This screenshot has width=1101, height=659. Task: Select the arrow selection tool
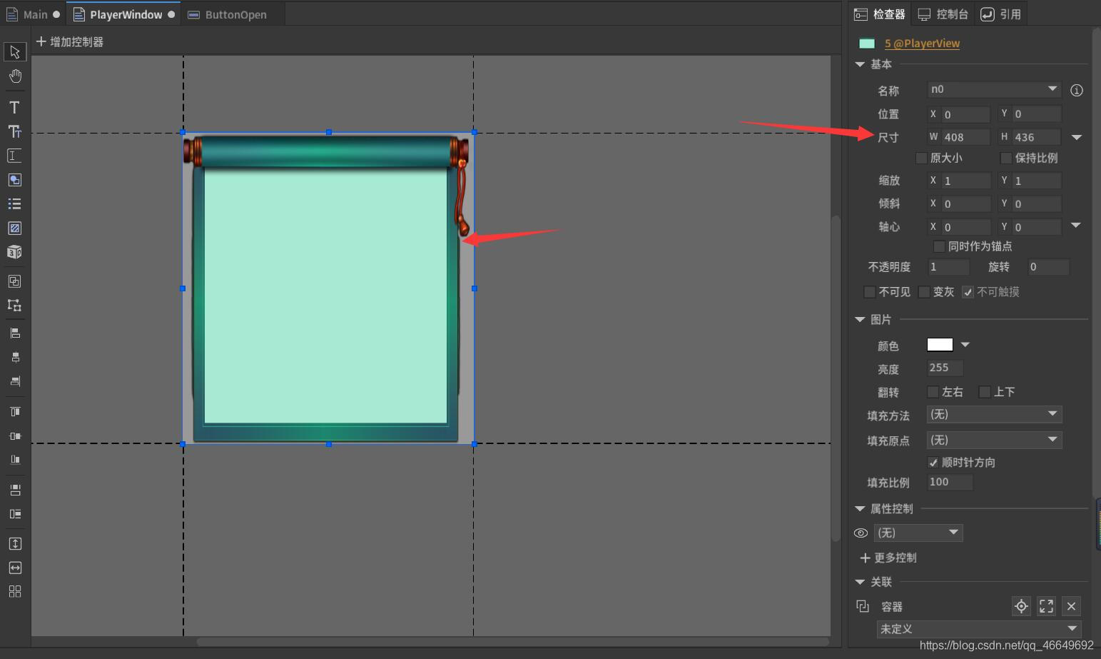click(x=15, y=52)
